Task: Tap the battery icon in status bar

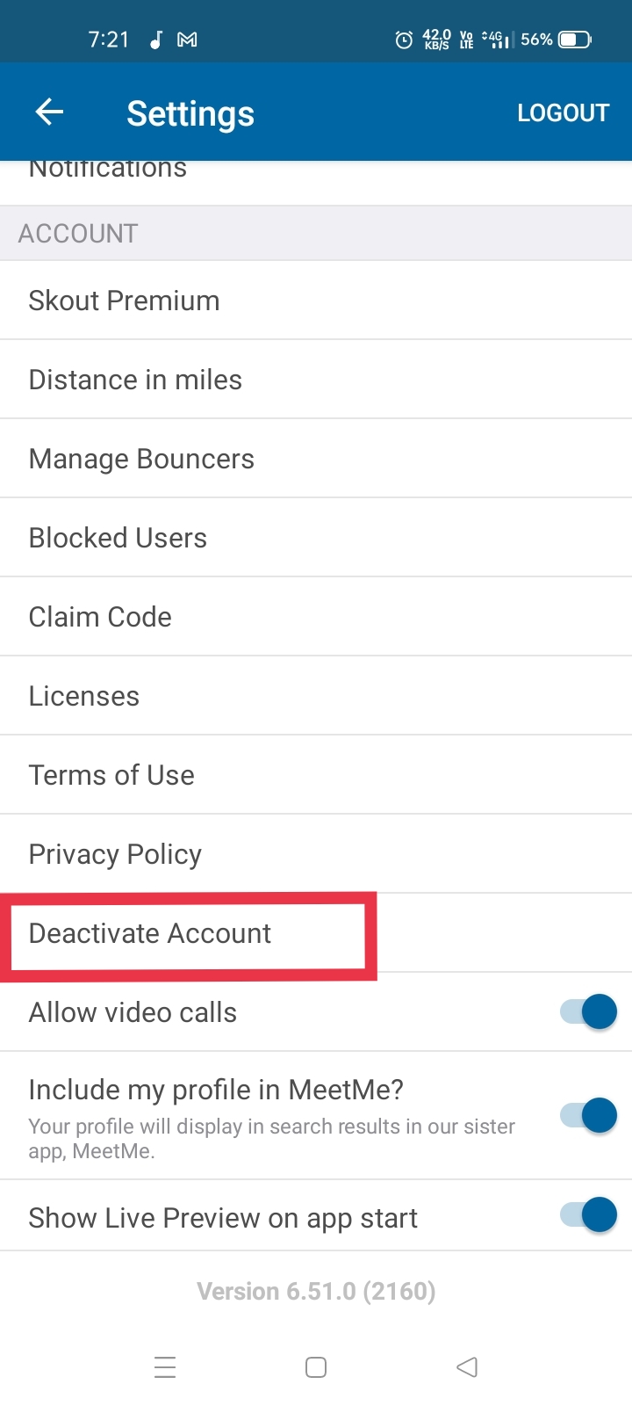Action: pos(575,40)
